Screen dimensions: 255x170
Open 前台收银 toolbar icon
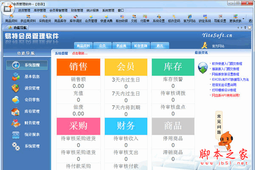(x=122, y=19)
